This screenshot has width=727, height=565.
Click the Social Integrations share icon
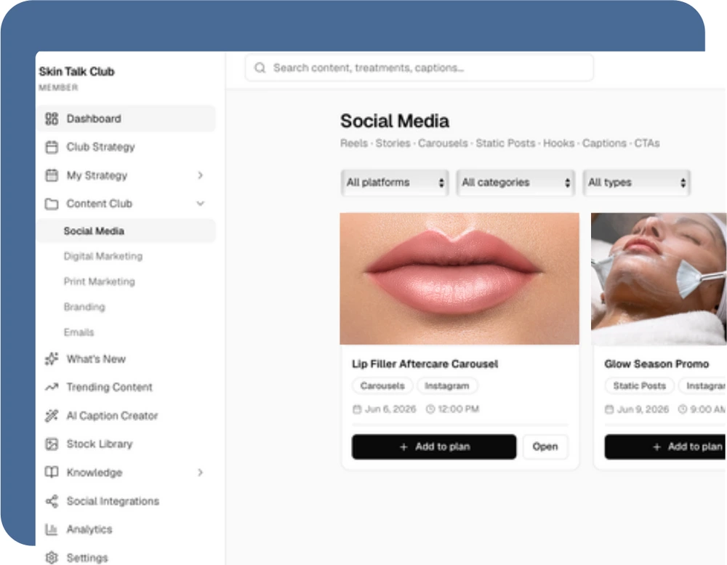pos(52,501)
